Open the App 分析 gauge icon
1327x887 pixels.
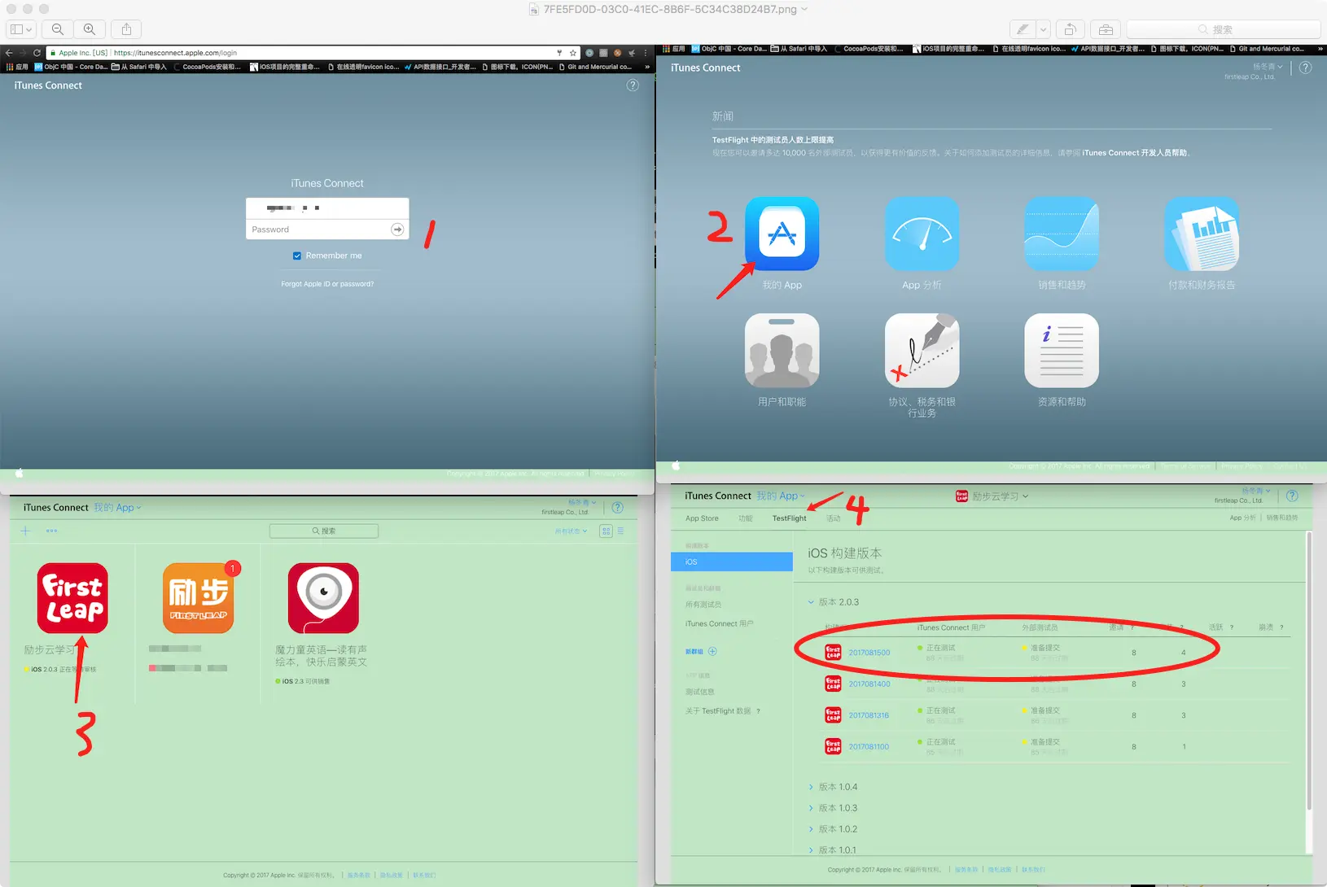[922, 234]
